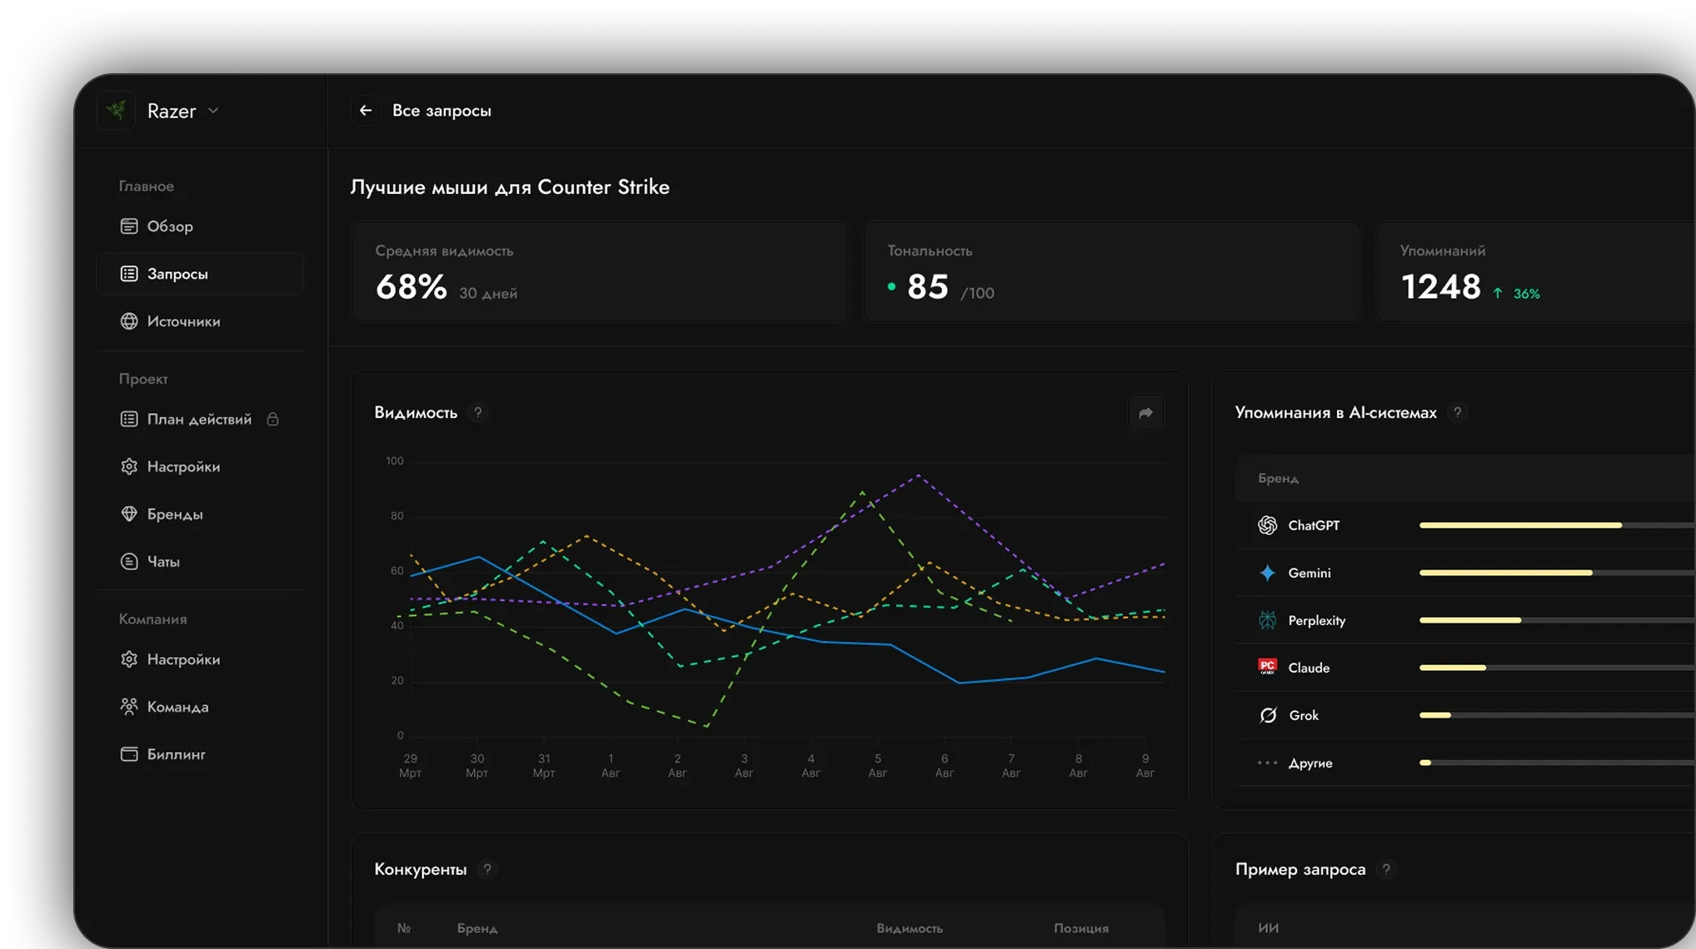Click the Grok icon in brand list
1696x949 pixels.
1267,715
